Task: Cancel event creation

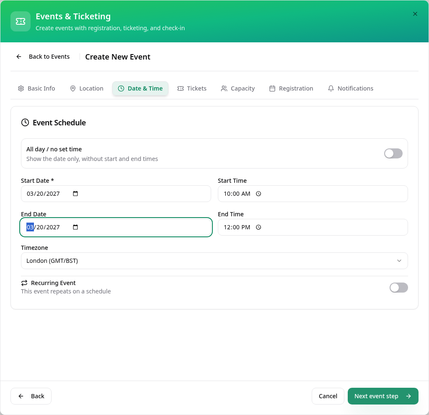Action: click(x=328, y=396)
